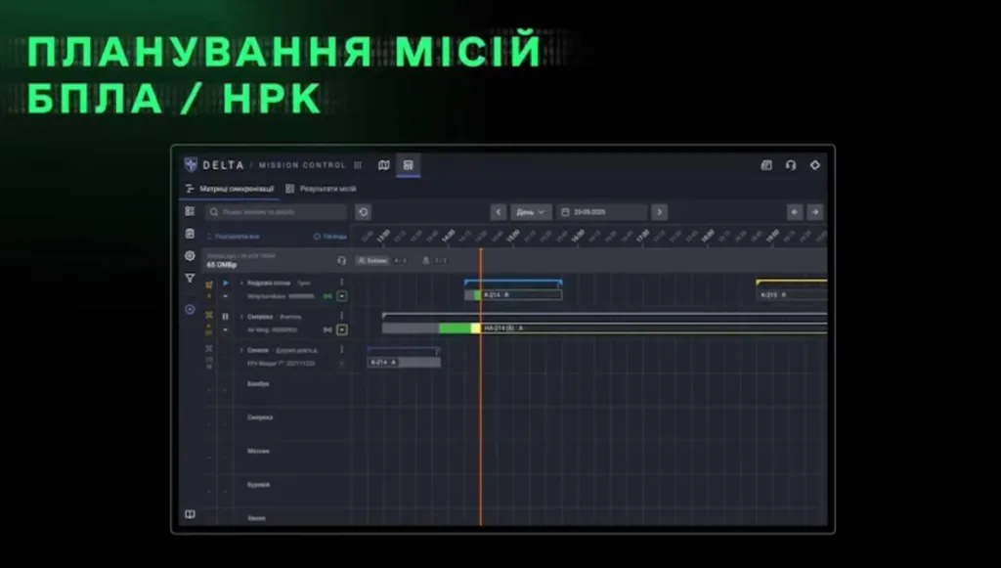Click the next date arrow button

point(659,211)
